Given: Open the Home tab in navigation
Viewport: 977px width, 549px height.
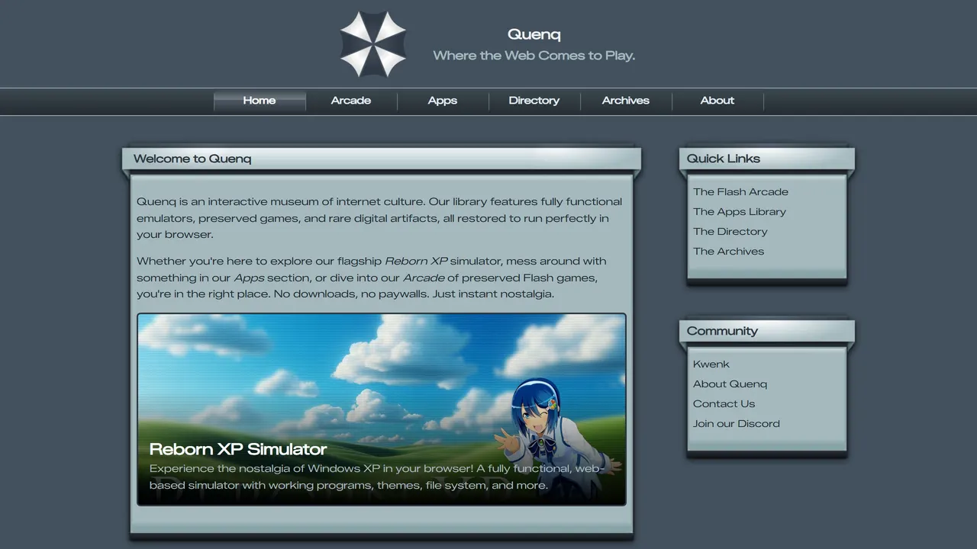Looking at the screenshot, I should (260, 101).
